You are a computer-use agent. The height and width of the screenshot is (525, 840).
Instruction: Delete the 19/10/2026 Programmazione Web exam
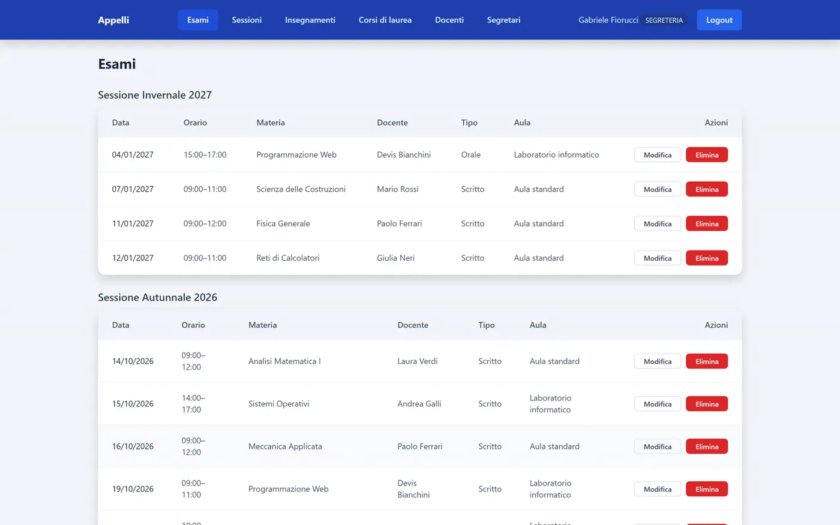coord(707,489)
